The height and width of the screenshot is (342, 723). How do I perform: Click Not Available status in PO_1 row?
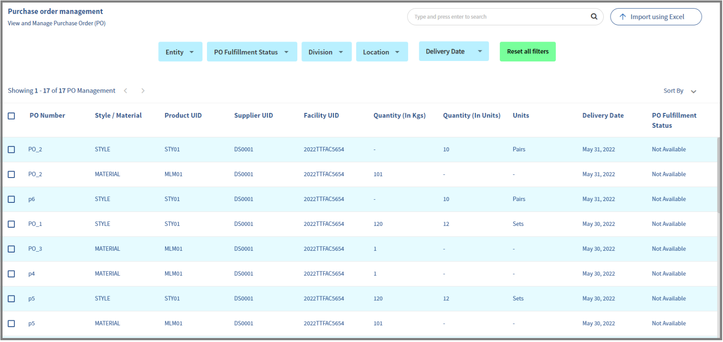pos(669,224)
